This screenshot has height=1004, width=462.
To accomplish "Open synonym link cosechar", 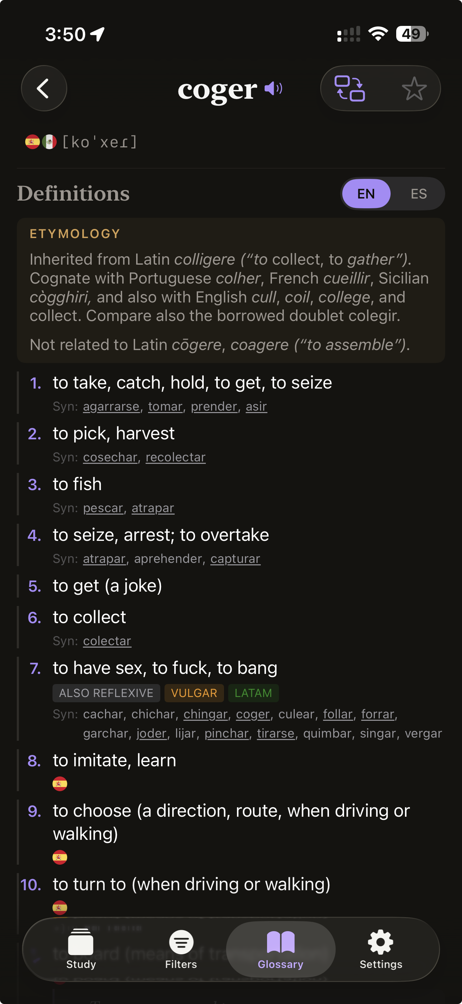I will (110, 457).
